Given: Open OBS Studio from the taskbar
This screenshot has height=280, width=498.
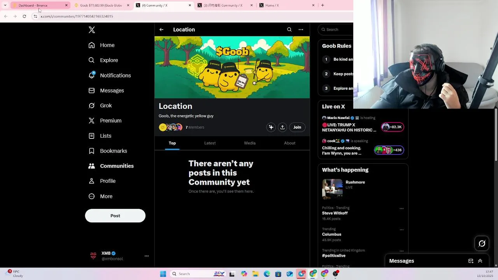Looking at the screenshot, I should (x=335, y=274).
